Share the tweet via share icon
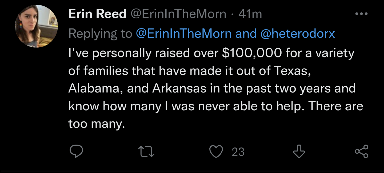 [361, 151]
